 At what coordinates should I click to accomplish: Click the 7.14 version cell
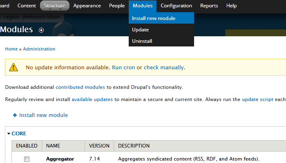94,159
